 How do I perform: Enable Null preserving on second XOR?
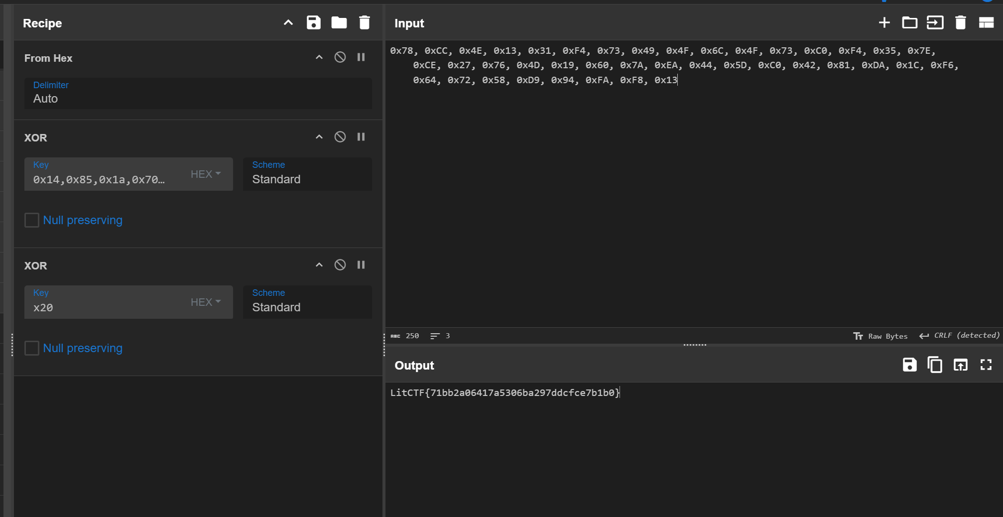tap(32, 348)
